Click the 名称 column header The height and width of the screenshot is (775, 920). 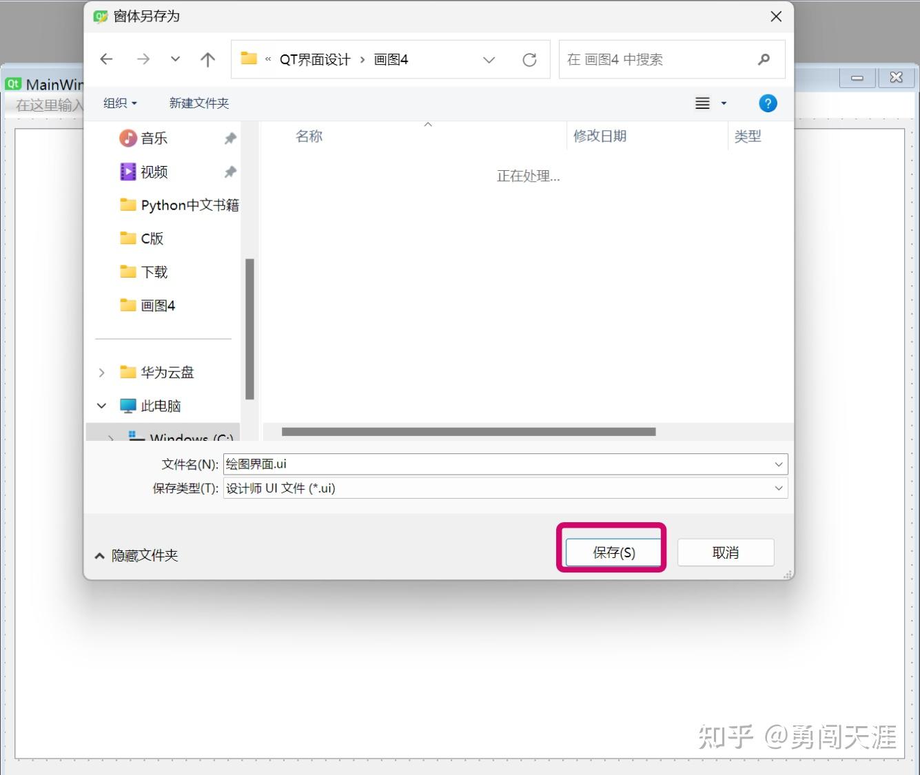tap(309, 136)
